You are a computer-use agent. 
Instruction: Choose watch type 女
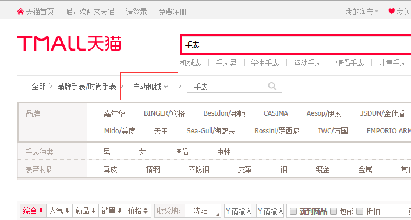point(142,152)
